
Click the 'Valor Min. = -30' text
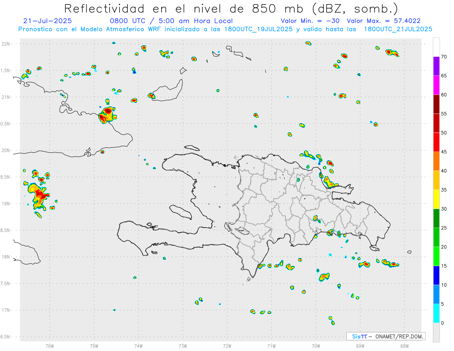(311, 21)
